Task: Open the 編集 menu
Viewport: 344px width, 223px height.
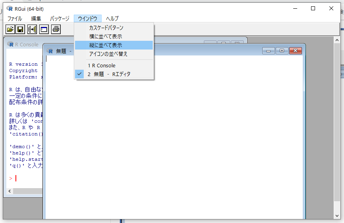Action: pos(36,19)
